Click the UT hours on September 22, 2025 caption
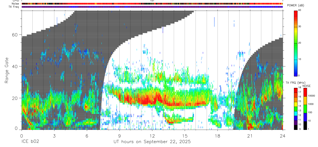This screenshot has height=147, width=318. tap(152, 142)
